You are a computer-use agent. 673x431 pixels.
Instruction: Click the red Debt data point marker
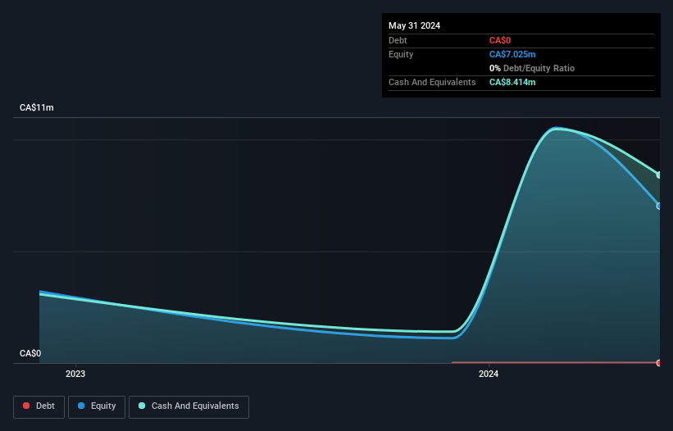tap(659, 363)
